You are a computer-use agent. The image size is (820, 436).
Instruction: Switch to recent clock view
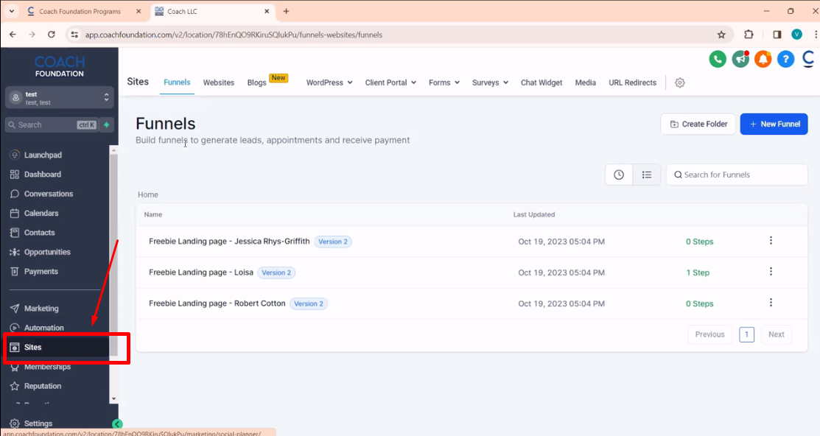619,175
